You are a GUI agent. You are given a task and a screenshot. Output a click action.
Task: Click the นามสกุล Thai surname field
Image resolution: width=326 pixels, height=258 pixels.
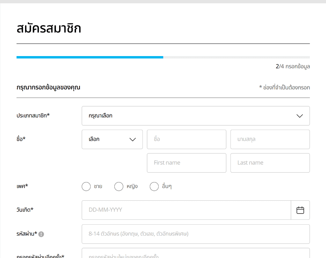click(270, 139)
